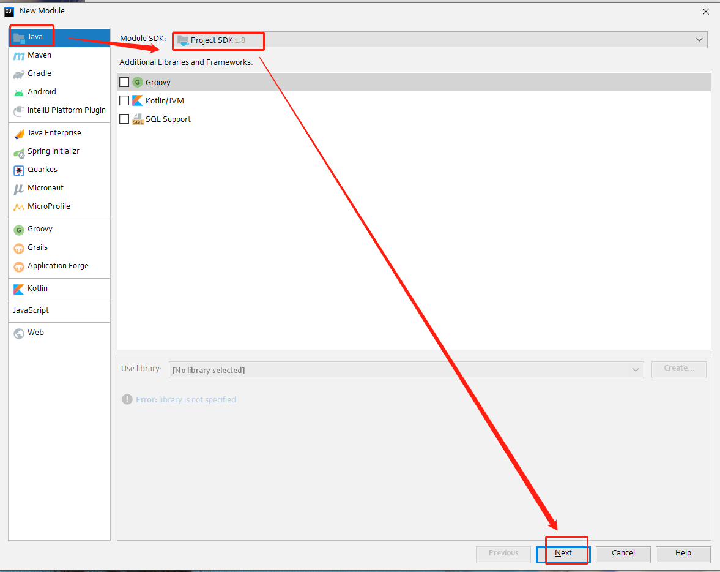
Task: Click the IntelliJ Platform Plugin icon
Action: 19,111
